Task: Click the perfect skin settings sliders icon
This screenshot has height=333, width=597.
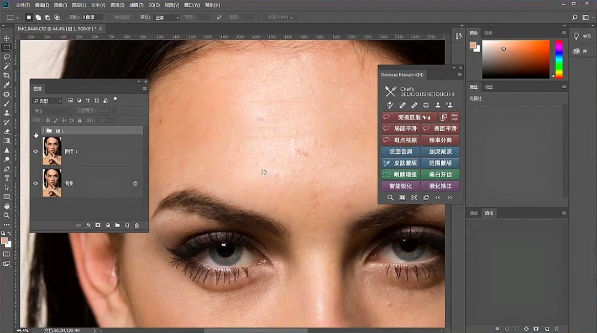Action: pos(454,117)
